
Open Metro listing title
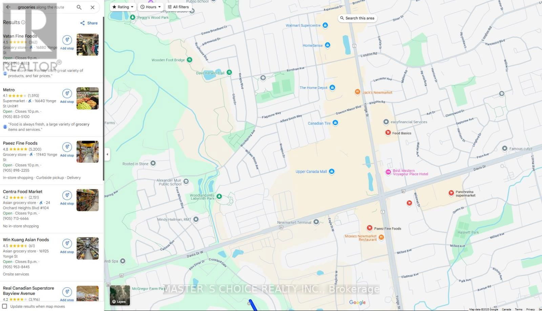pyautogui.click(x=9, y=90)
